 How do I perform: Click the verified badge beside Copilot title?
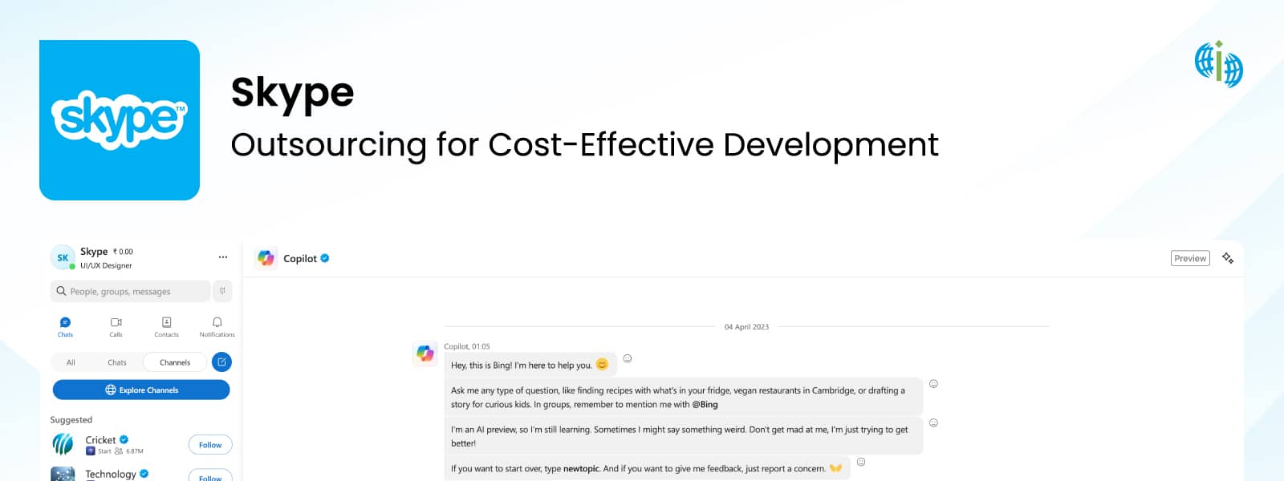point(325,258)
